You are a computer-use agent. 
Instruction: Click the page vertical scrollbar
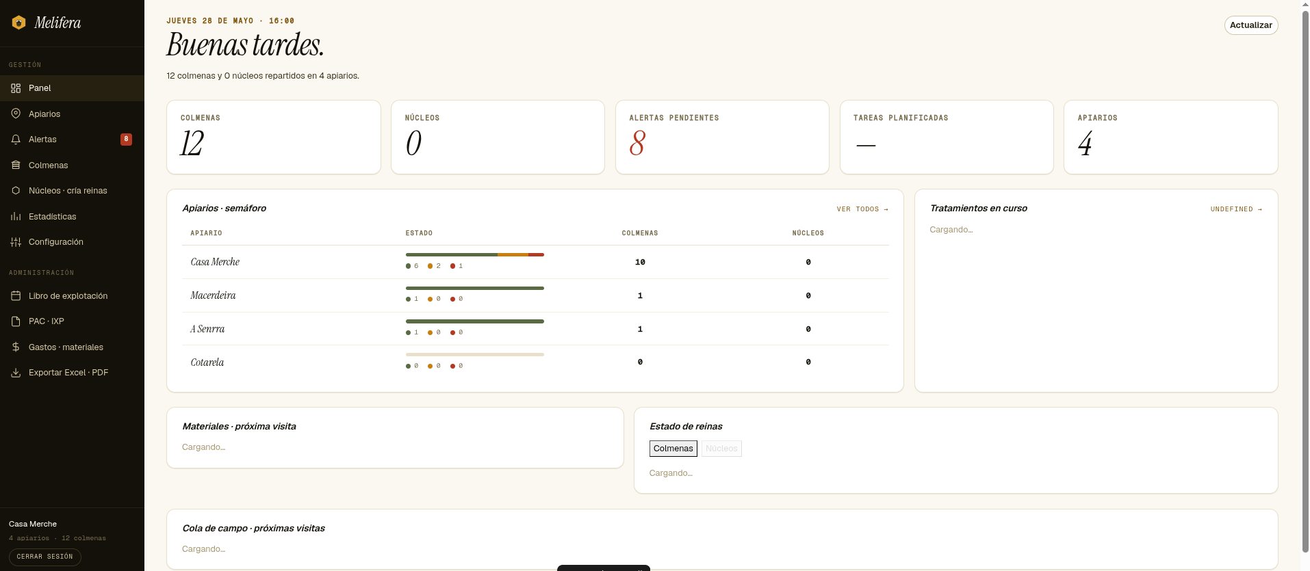point(1305,280)
